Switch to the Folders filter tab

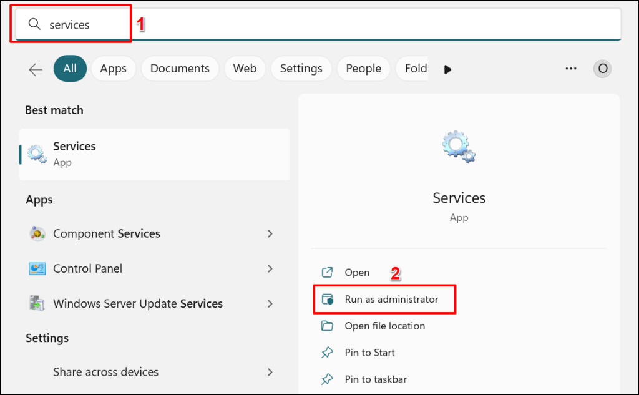click(412, 69)
